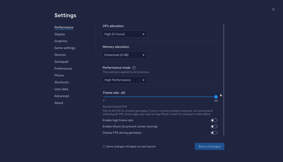The height and width of the screenshot is (162, 283).
Task: Go to Game settings section
Action: coord(65,48)
